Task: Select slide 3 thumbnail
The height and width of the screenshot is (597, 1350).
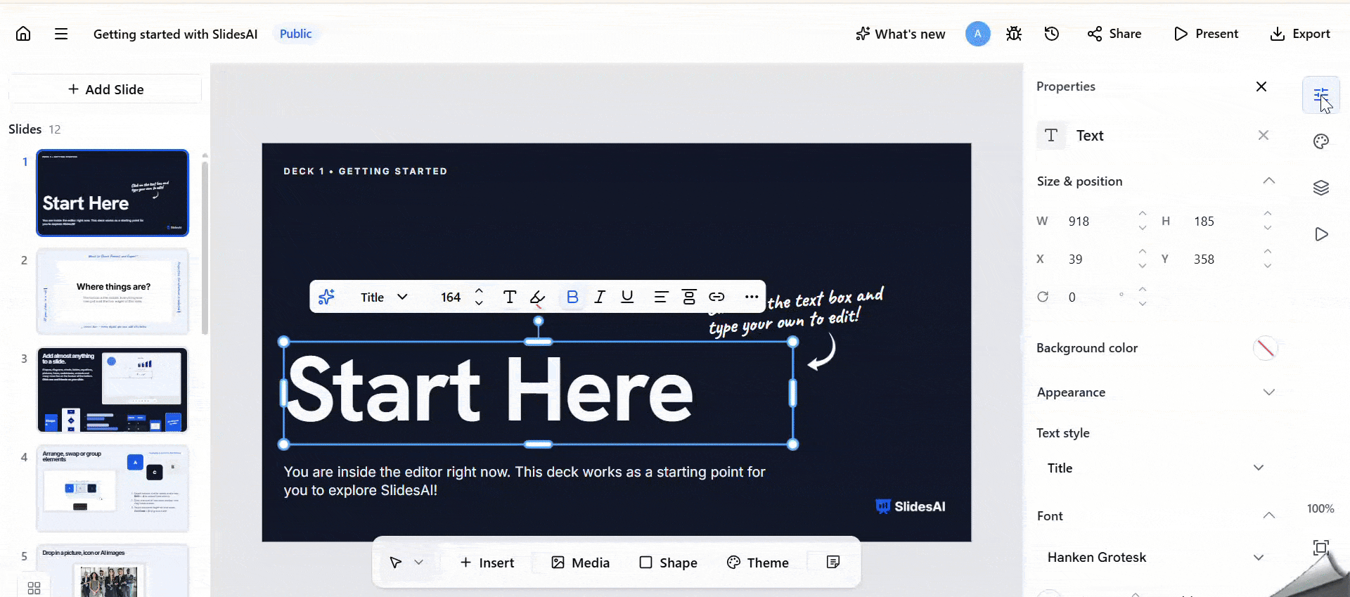Action: coord(112,390)
